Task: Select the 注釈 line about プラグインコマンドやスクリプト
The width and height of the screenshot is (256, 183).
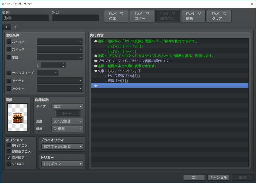Action: coord(170,56)
